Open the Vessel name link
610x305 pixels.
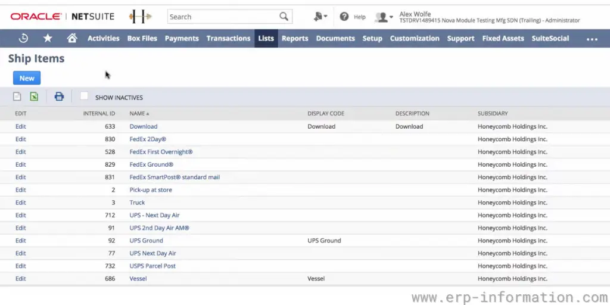[x=138, y=279]
